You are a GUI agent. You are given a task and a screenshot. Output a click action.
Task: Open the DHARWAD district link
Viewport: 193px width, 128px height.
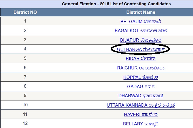[x=141, y=96]
